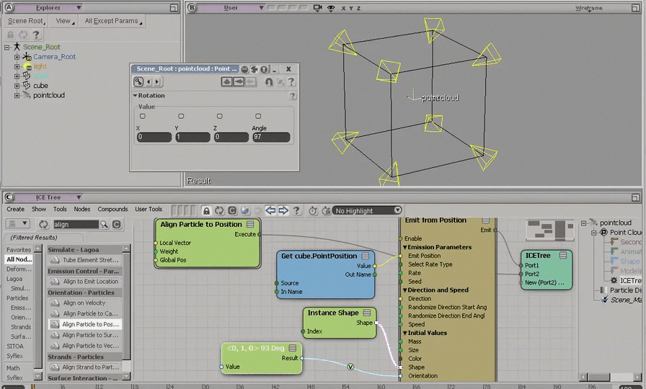Click the View button in Explorer
The image size is (646, 389).
click(x=64, y=21)
